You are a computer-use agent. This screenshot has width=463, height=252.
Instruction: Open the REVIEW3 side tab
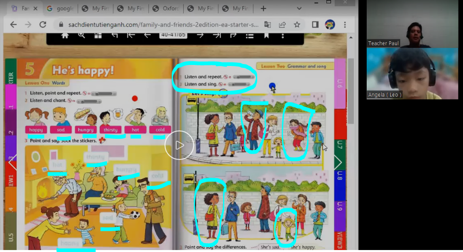pos(340,241)
